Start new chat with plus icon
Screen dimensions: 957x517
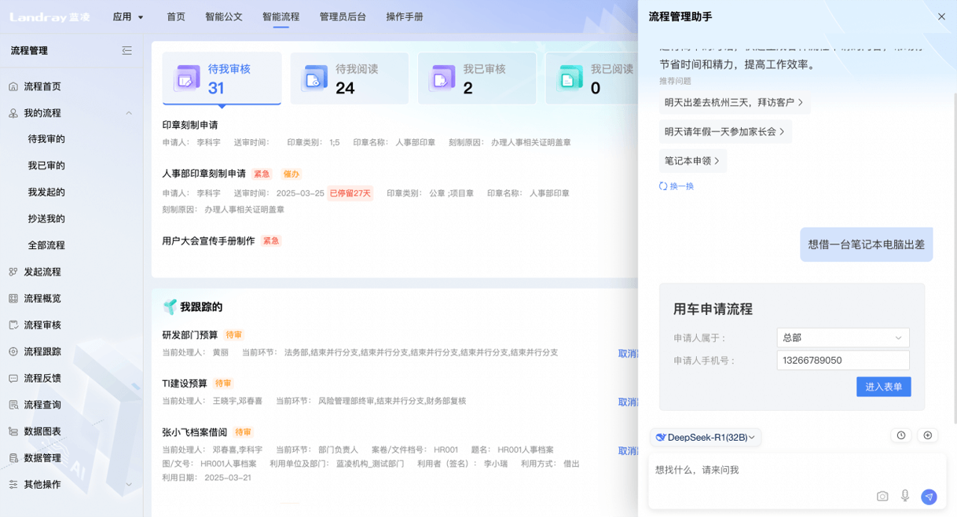coord(927,435)
